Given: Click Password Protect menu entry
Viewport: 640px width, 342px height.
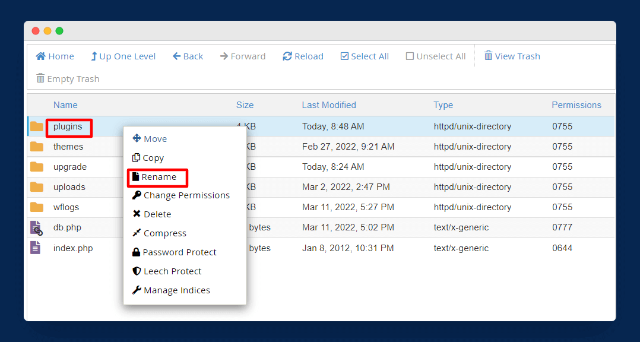Looking at the screenshot, I should coord(179,252).
